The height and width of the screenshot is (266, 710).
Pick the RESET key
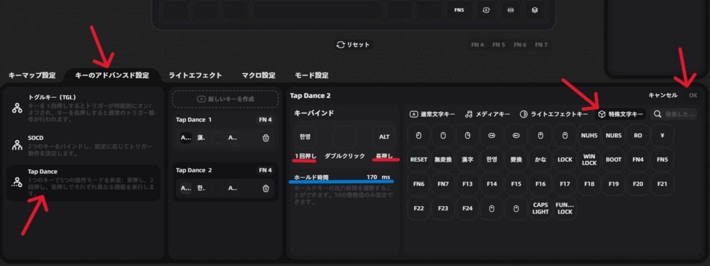pos(419,159)
